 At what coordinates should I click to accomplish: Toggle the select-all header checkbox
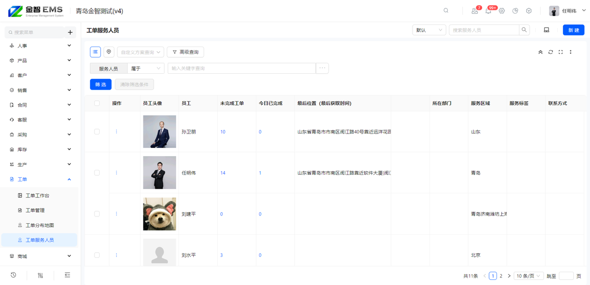click(x=97, y=103)
